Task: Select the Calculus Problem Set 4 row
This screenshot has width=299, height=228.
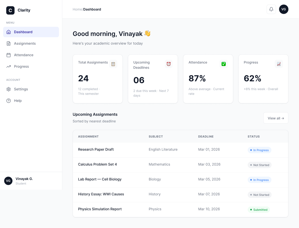Action: [x=97, y=164]
